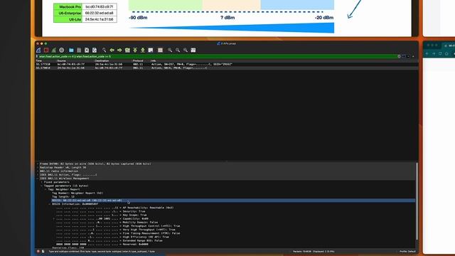Expand the IEEE 802.11 Action, Flags row
Image resolution: width=455 pixels, height=256 pixels.
[38, 175]
